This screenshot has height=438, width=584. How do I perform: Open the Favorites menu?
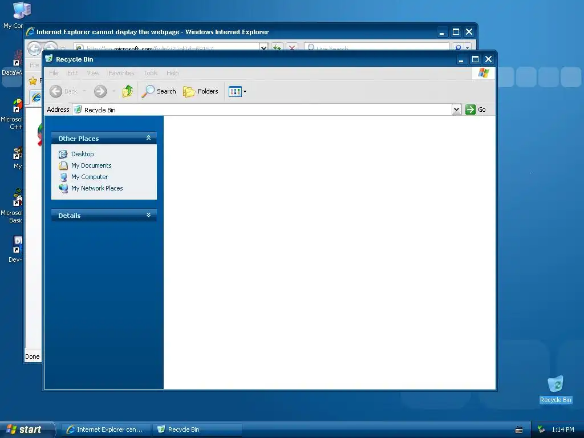coord(121,73)
